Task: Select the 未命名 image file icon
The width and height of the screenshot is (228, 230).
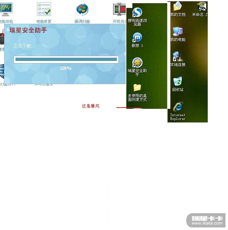Action: click(x=202, y=6)
